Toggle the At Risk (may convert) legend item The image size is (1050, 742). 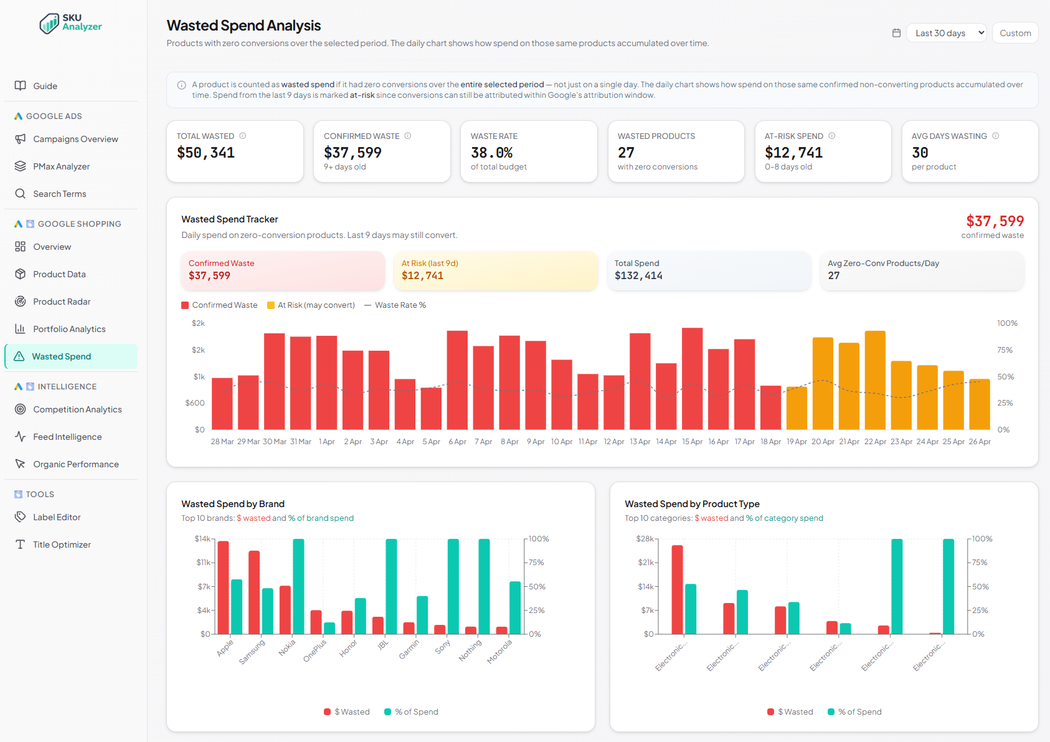pos(311,305)
